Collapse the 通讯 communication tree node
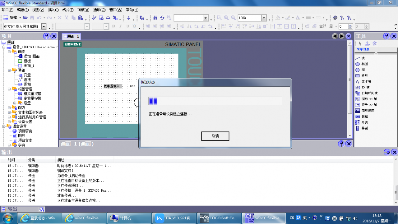 (x=9, y=70)
